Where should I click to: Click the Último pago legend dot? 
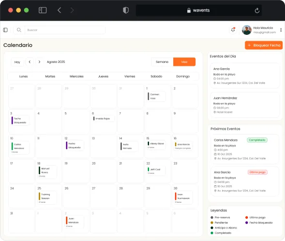[x=246, y=217]
